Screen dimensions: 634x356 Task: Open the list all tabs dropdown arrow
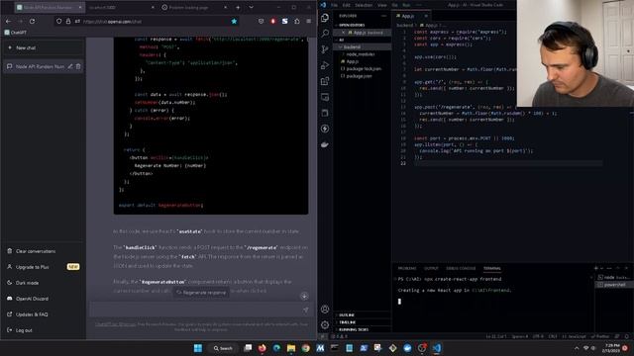(251, 7)
